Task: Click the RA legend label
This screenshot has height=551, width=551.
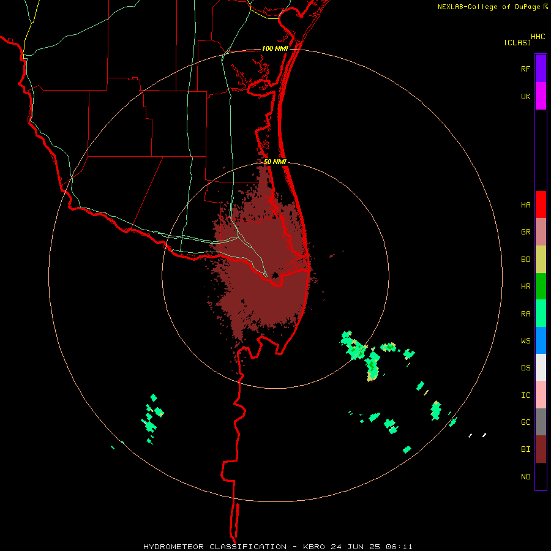Action: [x=525, y=314]
